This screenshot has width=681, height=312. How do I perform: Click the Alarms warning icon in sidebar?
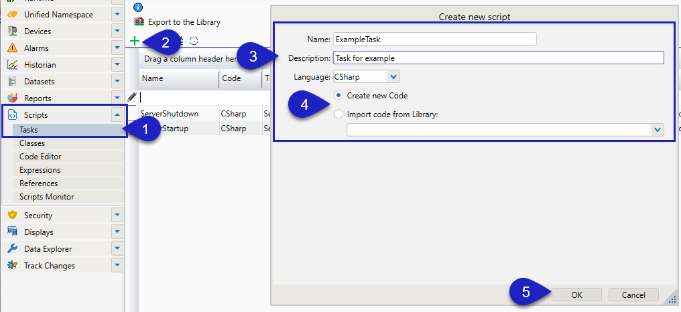(x=12, y=48)
